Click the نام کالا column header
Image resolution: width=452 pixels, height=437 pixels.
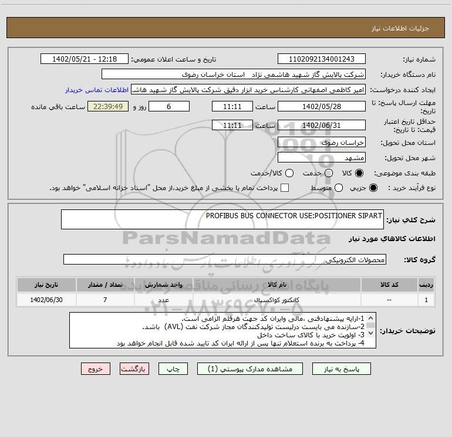tap(276, 284)
